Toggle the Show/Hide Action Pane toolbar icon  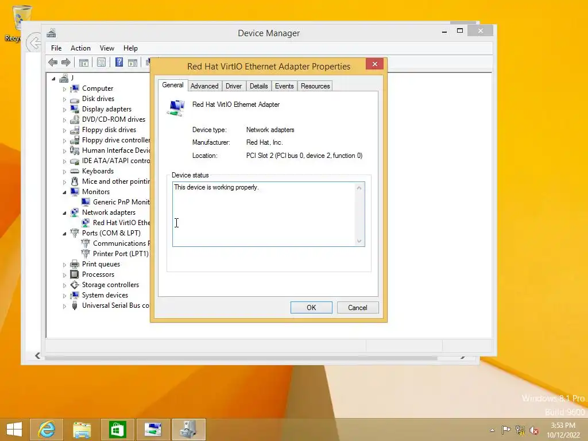pyautogui.click(x=133, y=62)
